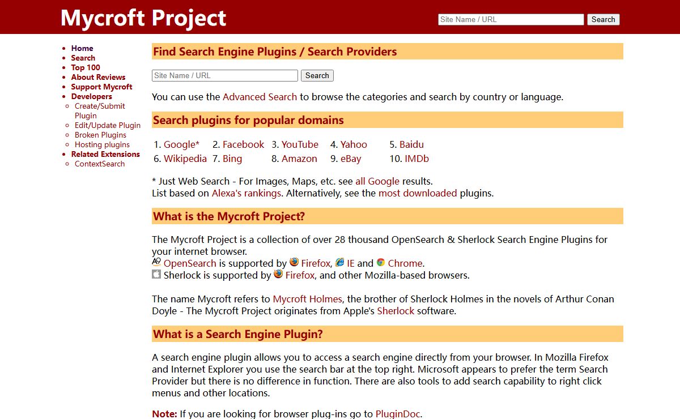Click Search button under Find Plugins
Image resolution: width=680 pixels, height=419 pixels.
[x=317, y=75]
